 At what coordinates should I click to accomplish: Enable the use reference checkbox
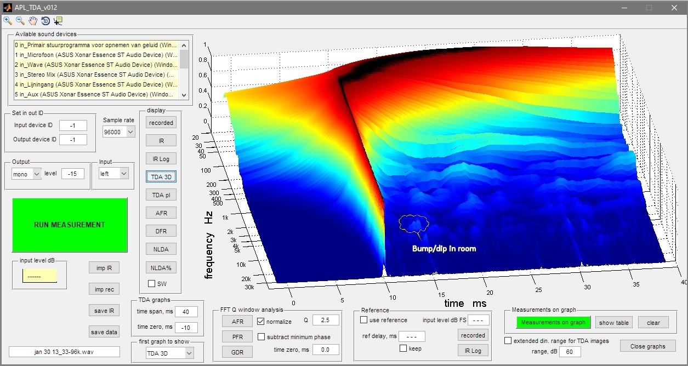tap(363, 320)
